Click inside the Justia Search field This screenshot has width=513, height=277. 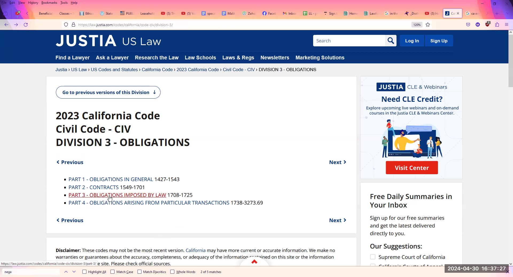point(349,41)
